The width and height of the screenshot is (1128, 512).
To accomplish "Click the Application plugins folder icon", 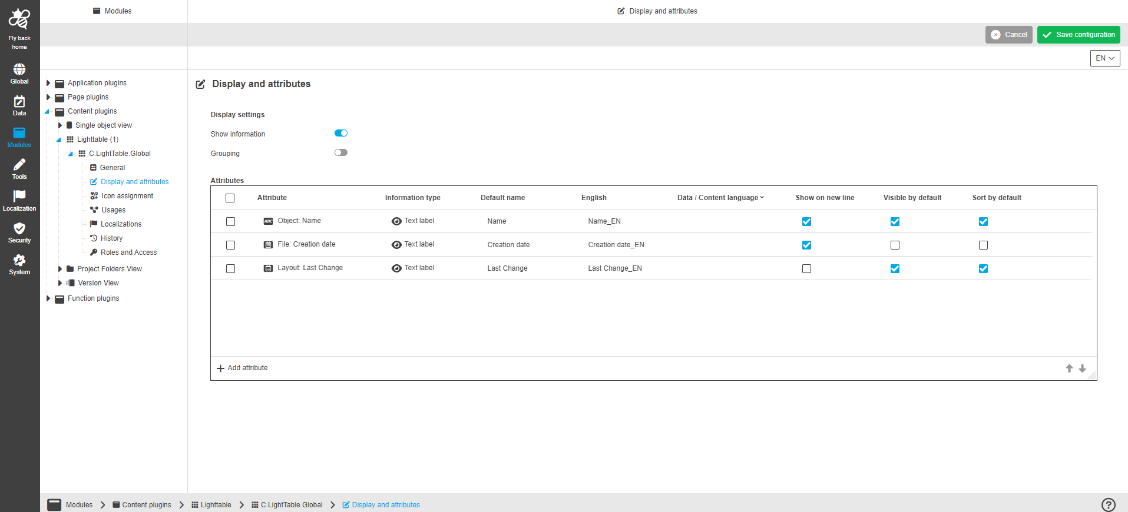I will [x=59, y=84].
